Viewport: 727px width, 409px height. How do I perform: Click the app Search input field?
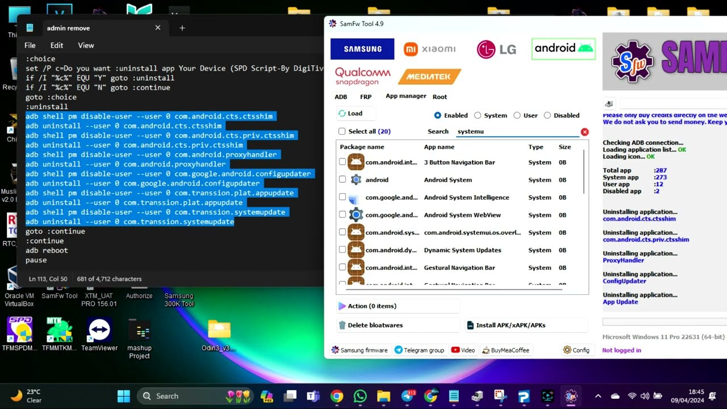click(517, 131)
